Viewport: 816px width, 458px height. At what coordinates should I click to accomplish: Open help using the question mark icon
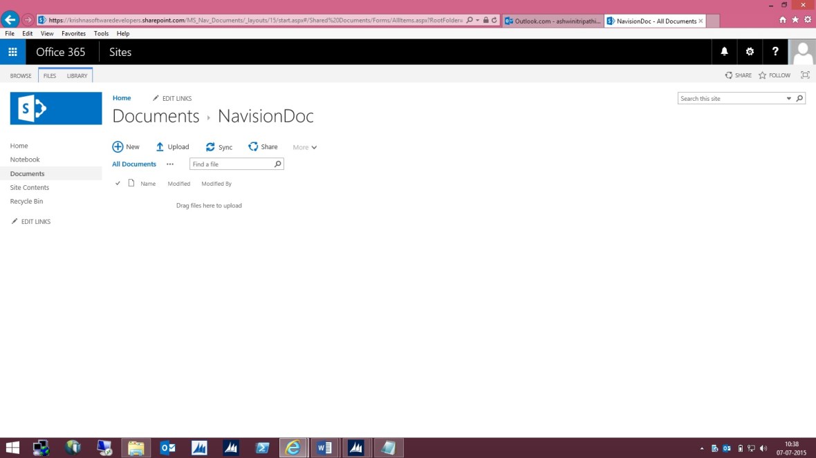click(x=775, y=51)
